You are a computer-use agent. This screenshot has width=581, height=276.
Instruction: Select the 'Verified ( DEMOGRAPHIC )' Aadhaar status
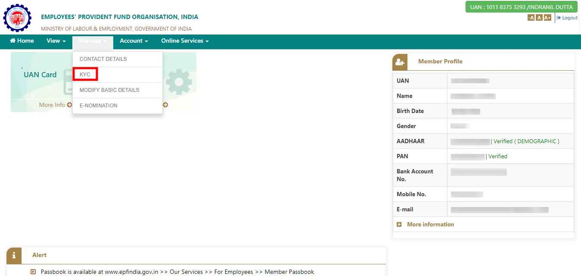point(526,141)
